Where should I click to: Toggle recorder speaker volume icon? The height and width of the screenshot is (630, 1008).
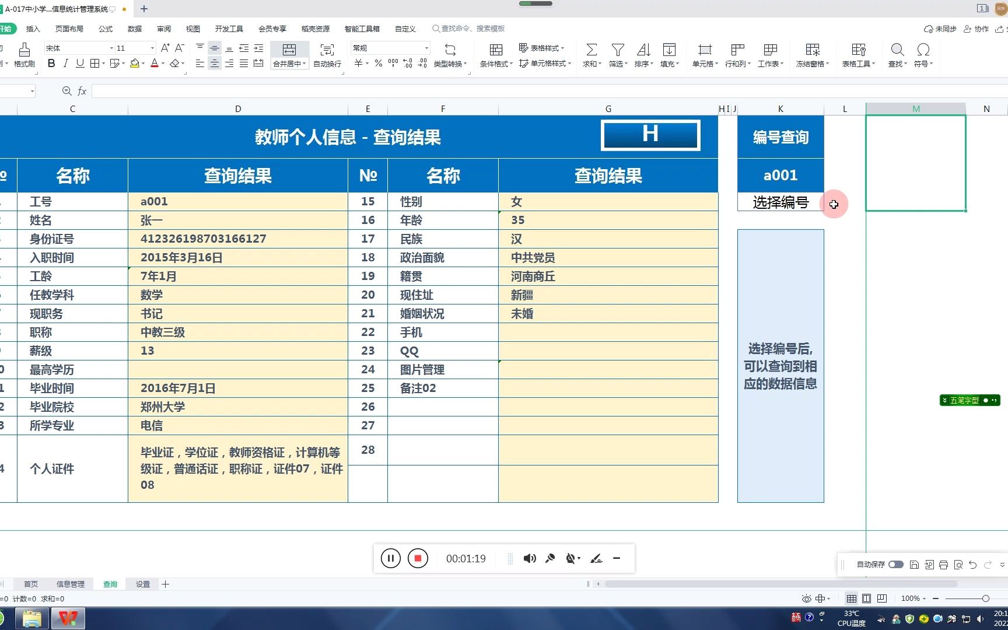(530, 558)
